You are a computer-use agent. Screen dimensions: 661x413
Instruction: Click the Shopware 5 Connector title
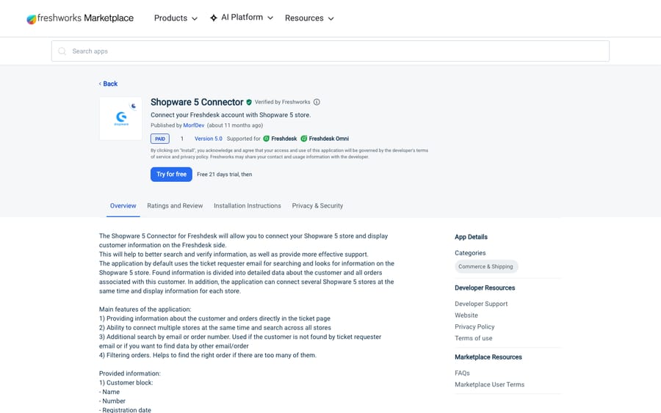[x=197, y=102]
